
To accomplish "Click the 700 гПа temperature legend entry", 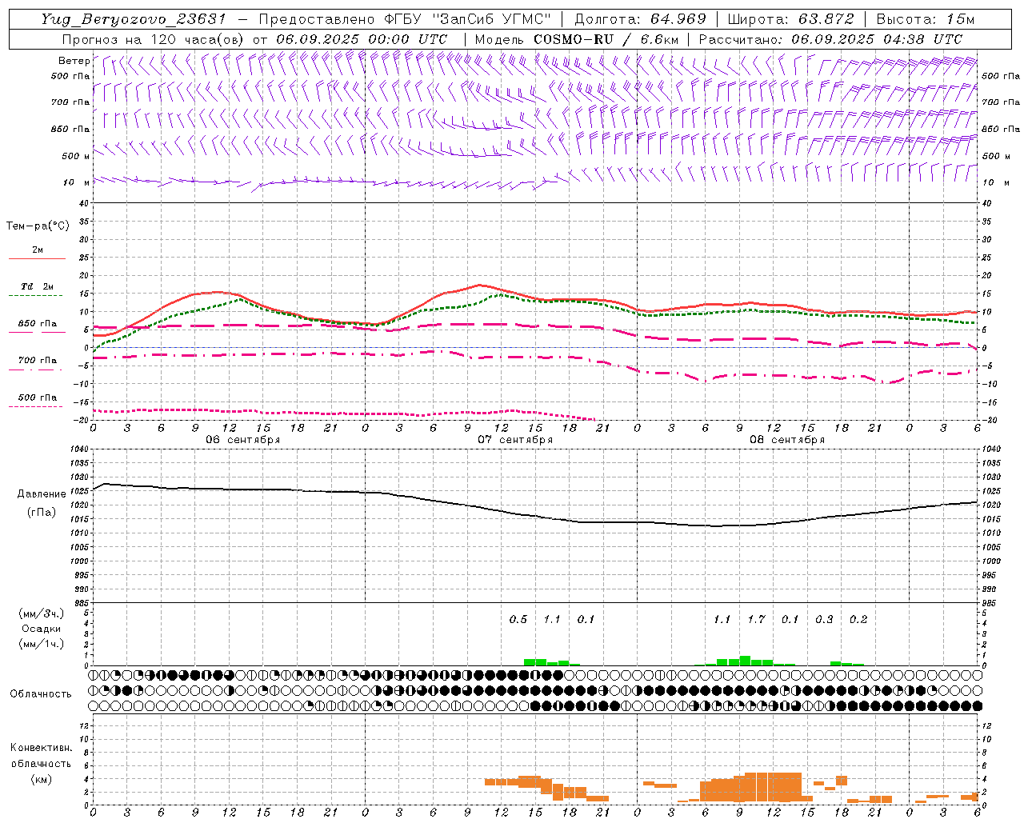I will pos(37,360).
